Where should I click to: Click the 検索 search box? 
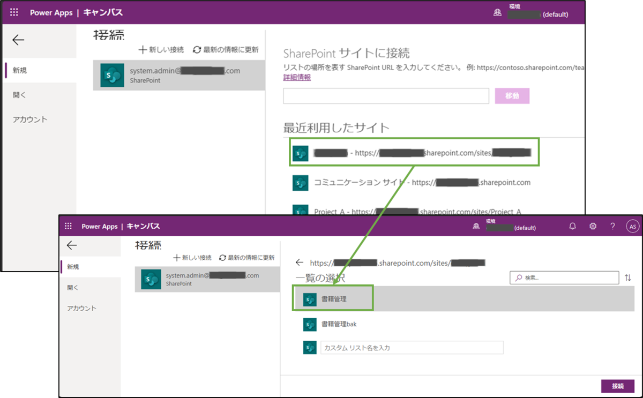click(x=564, y=277)
